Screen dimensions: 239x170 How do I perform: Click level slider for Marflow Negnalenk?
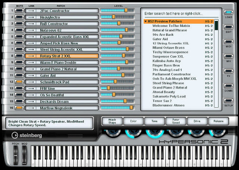click(117, 108)
